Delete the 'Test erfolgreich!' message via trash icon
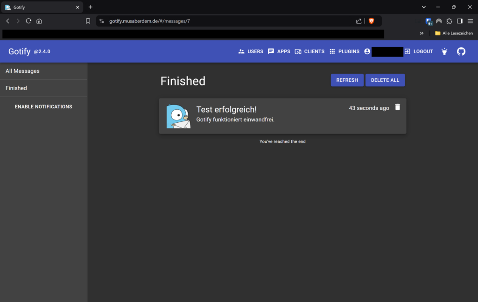Screen dimensions: 478x302 point(397,107)
